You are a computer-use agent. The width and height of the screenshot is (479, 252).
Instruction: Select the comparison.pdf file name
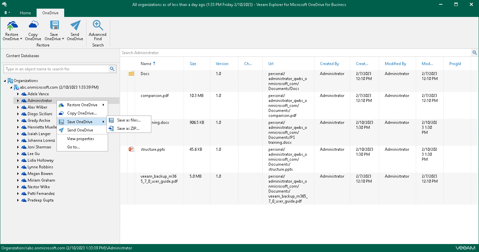[x=155, y=96]
